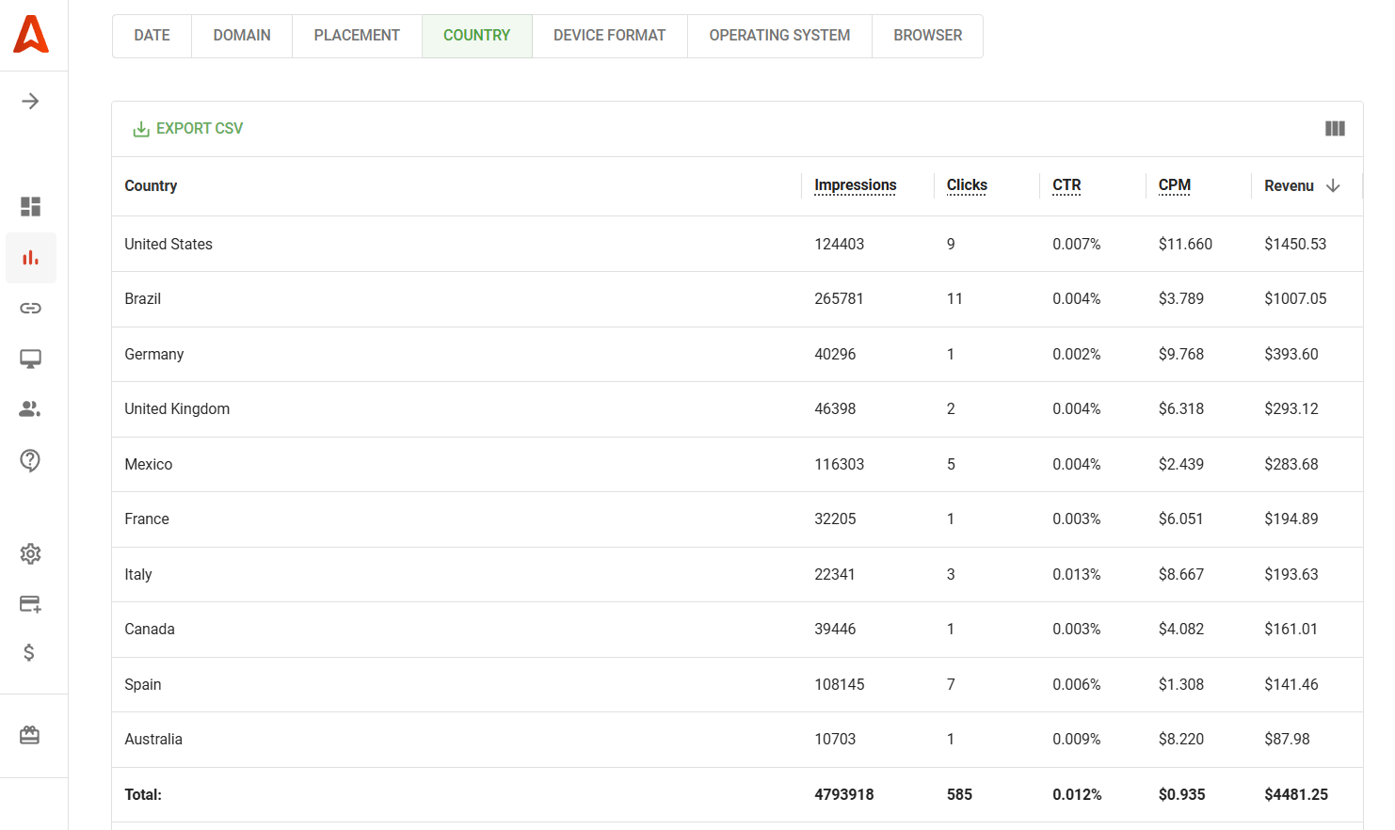Screen dimensions: 1395x830
Task: Click total CPM $0.935
Action: point(1181,794)
